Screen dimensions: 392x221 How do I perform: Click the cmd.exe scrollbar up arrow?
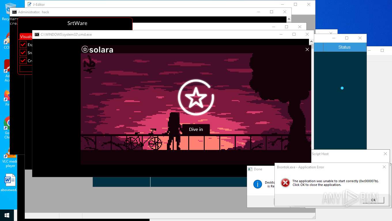pos(311,42)
